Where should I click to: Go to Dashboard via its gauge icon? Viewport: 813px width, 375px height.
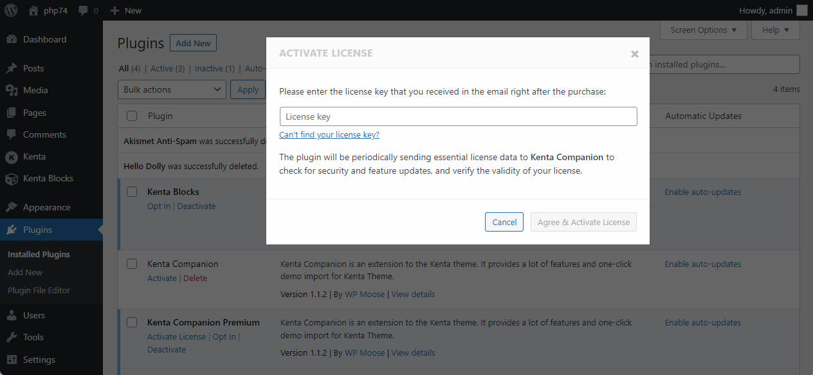click(x=12, y=39)
